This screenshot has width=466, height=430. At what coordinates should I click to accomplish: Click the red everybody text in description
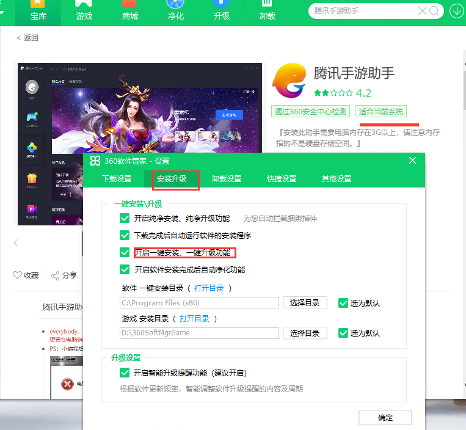coord(64,331)
